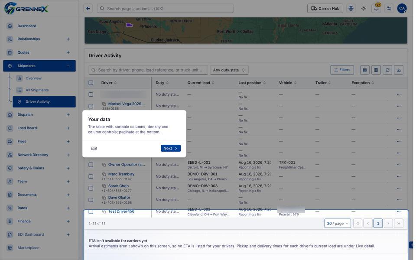Click the driver search input field
Image resolution: width=416 pixels, height=260 pixels.
[x=148, y=70]
